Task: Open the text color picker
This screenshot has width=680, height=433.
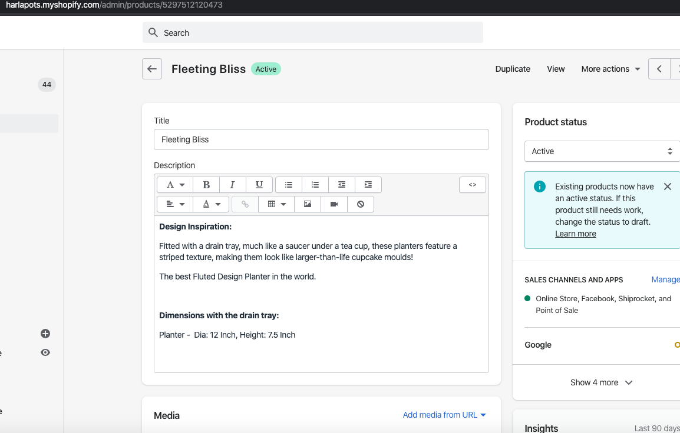Action: [x=210, y=204]
